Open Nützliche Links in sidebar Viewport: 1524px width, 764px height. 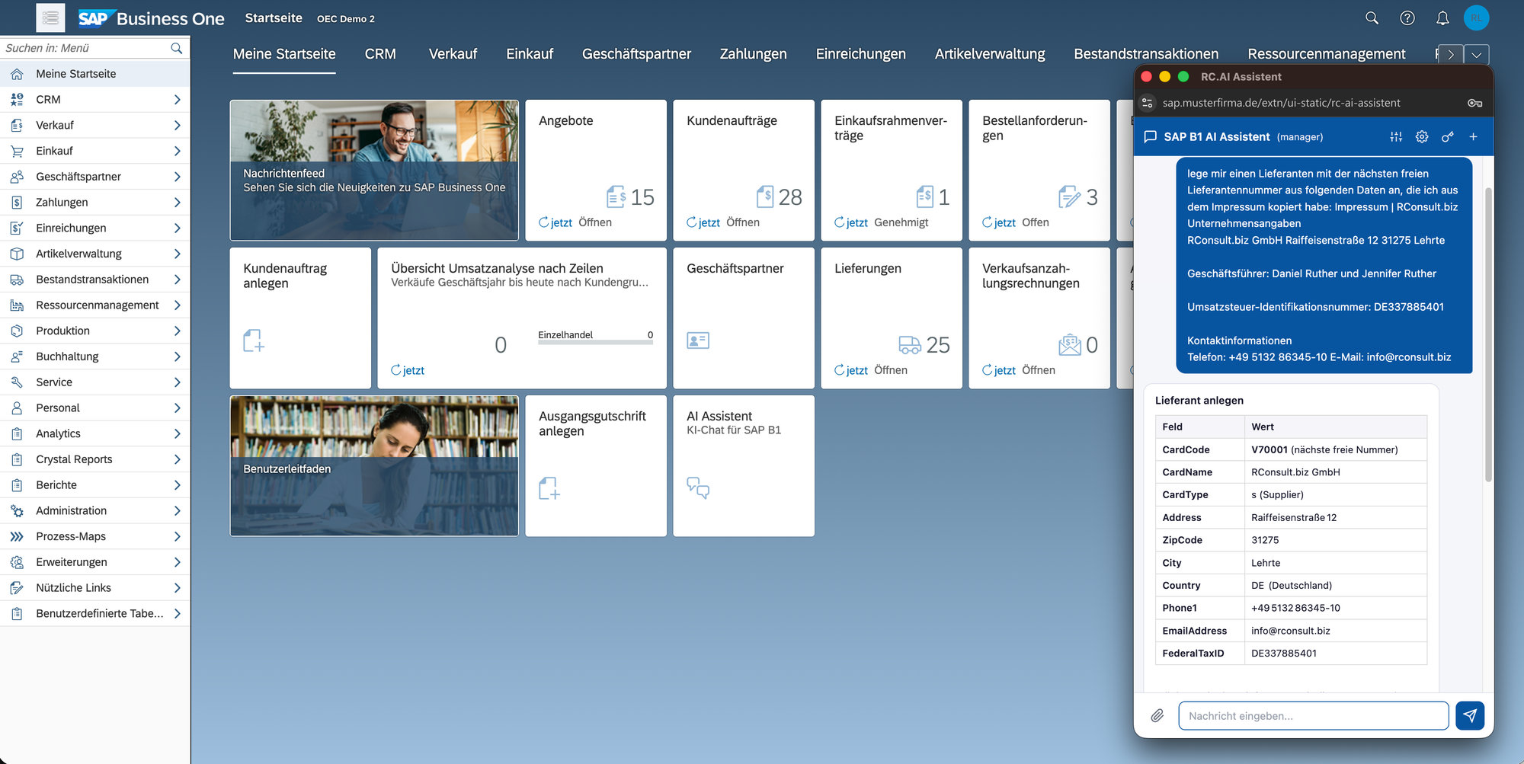click(x=94, y=588)
